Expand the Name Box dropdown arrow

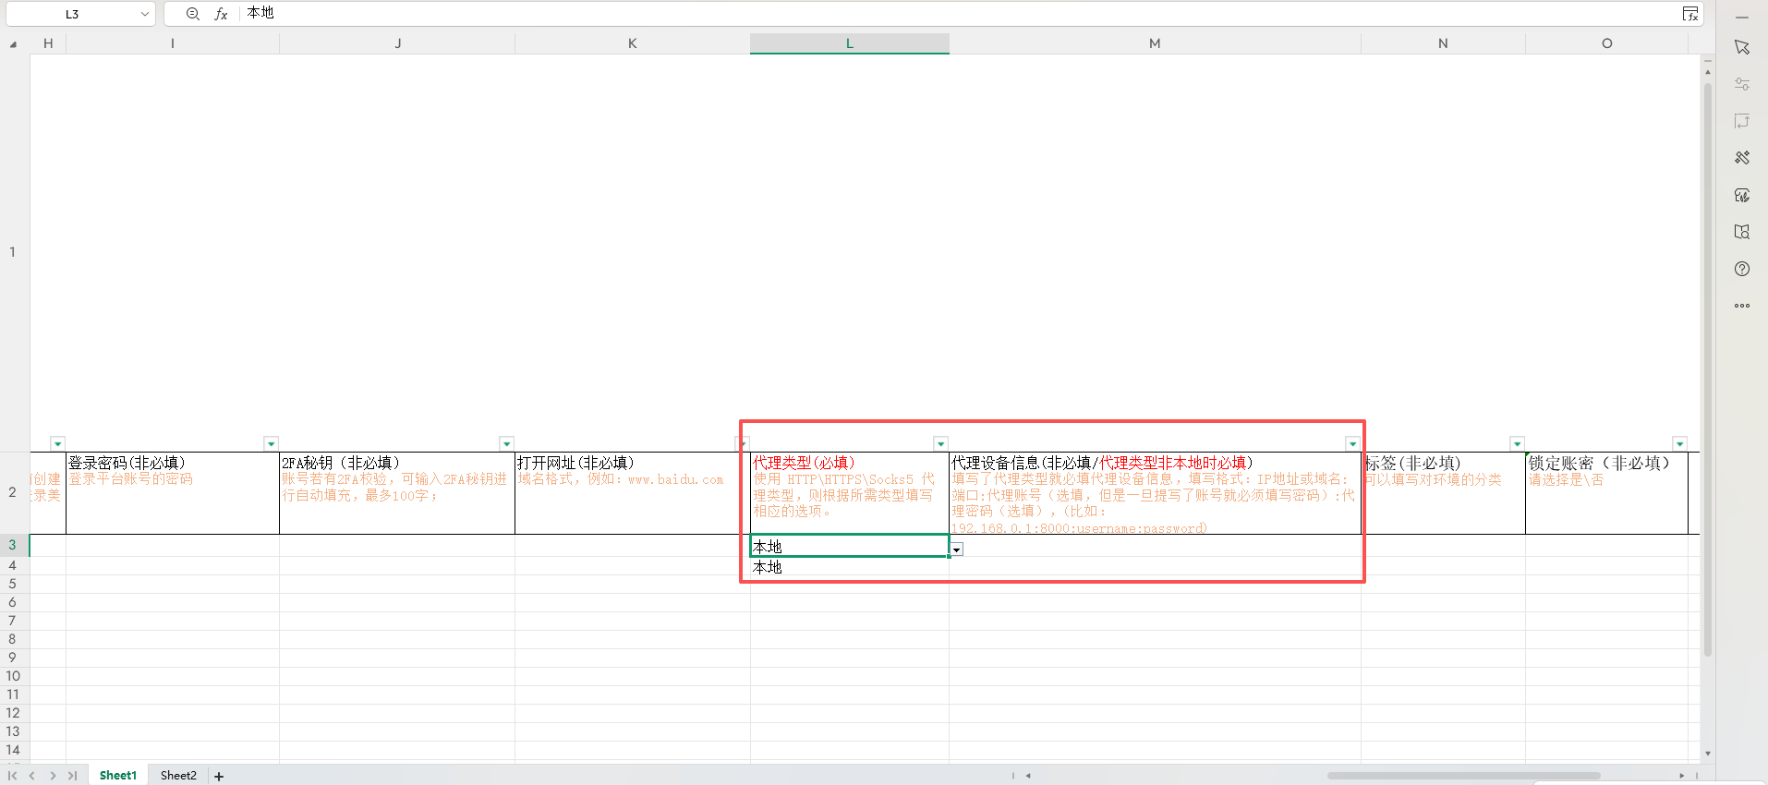tap(145, 14)
